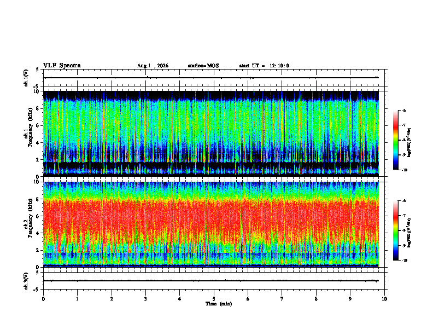
Task: Click the ch.2 spectrogram color scale bar
Action: click(x=395, y=230)
